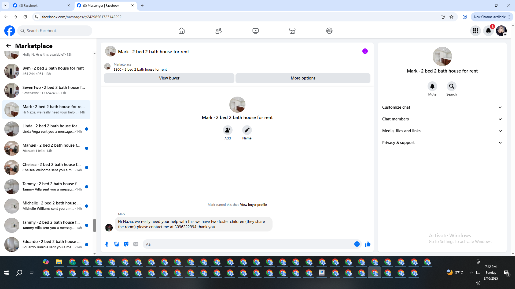Click the voice clip microphone icon
Screen dimensions: 515x289
(x=107, y=244)
